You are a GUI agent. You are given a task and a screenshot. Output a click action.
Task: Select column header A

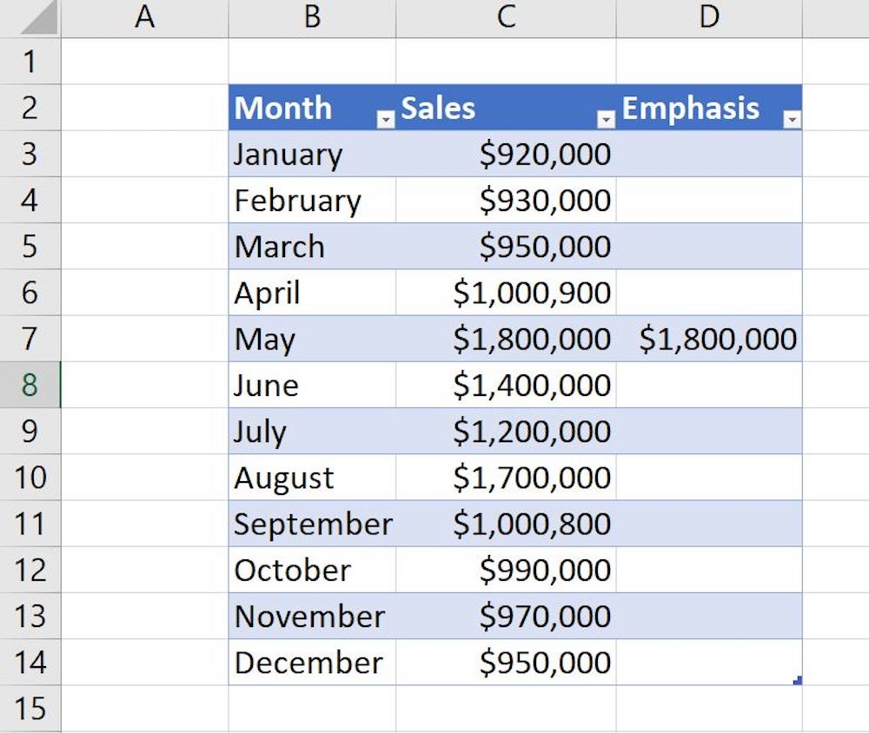145,17
